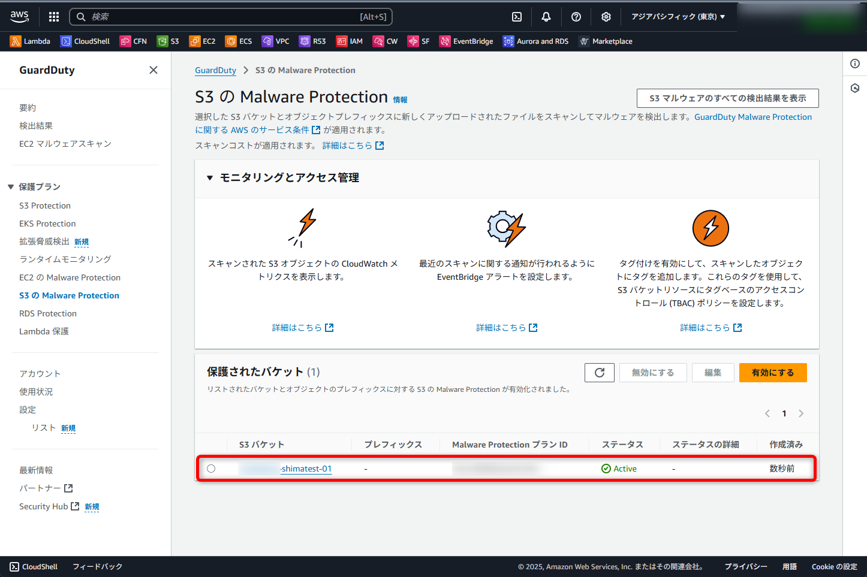Follow the GuardDuty breadcrumb link
This screenshot has width=867, height=577.
(x=215, y=70)
